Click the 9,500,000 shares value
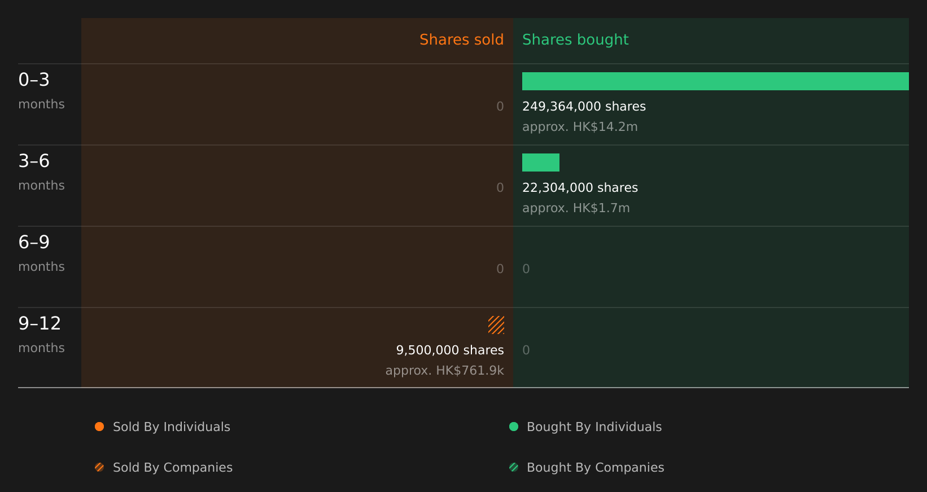 pyautogui.click(x=450, y=350)
